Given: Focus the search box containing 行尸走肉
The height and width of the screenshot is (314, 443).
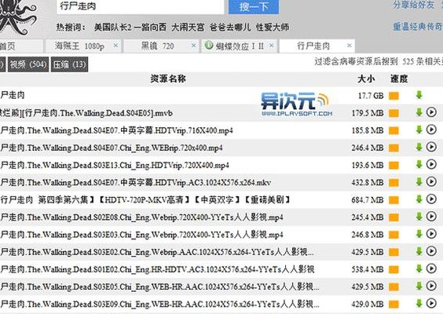Looking at the screenshot, I should pos(140,6).
